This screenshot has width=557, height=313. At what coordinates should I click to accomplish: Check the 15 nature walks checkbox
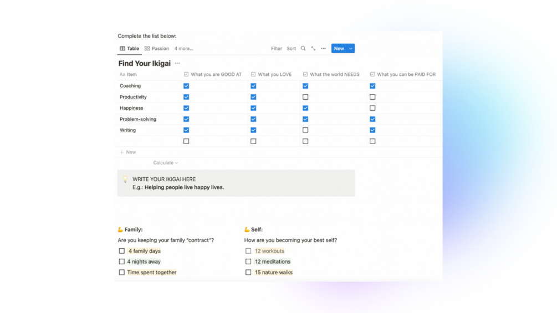tap(248, 273)
